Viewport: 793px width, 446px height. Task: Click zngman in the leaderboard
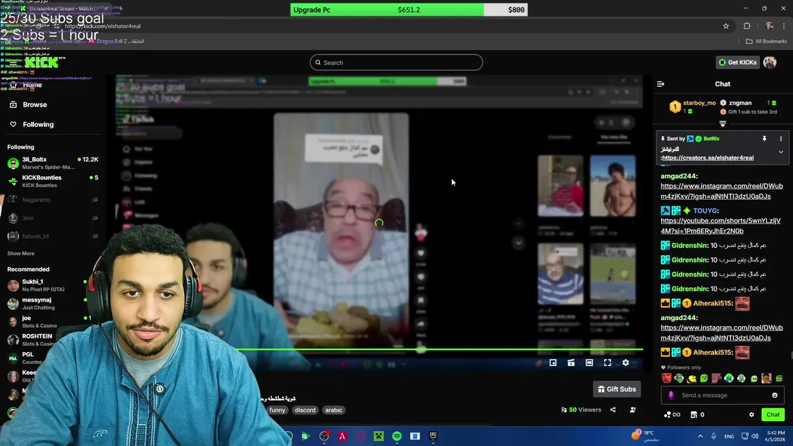click(x=740, y=103)
